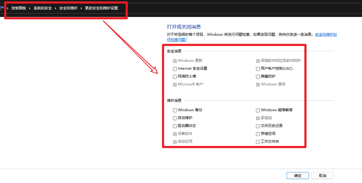Tick the Windows 备份 checkbox
362x183 pixels.
pos(175,110)
